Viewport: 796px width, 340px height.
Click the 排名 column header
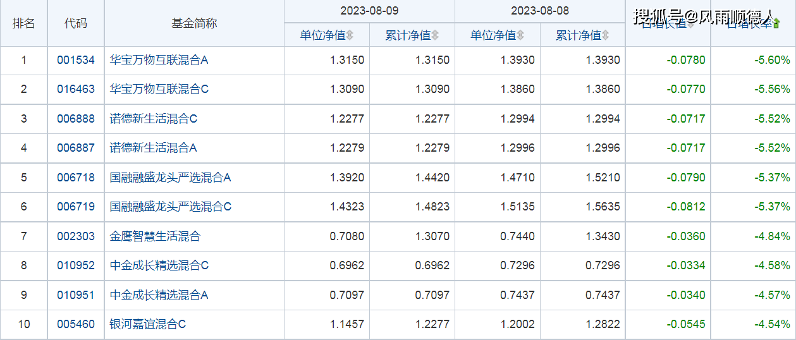point(23,23)
